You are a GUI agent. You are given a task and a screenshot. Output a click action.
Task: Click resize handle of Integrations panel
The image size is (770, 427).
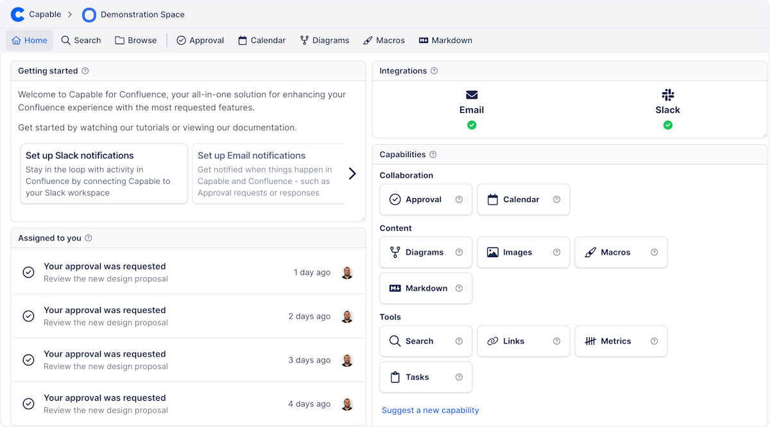coord(764,135)
